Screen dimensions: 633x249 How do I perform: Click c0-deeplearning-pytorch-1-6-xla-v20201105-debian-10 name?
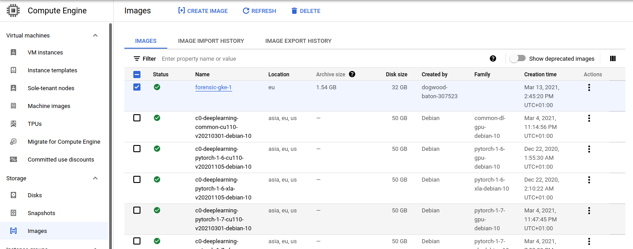223,189
